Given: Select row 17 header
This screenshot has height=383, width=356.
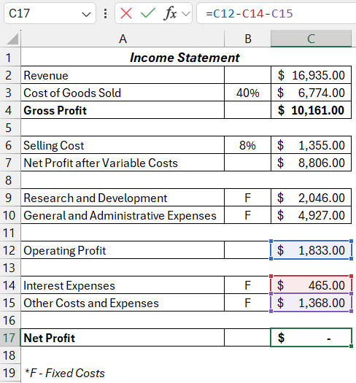Looking at the screenshot, I should 10,338.
